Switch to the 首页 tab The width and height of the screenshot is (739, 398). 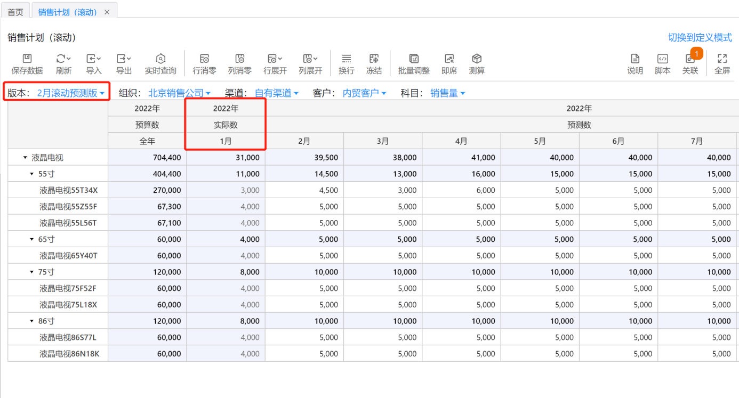click(x=15, y=12)
